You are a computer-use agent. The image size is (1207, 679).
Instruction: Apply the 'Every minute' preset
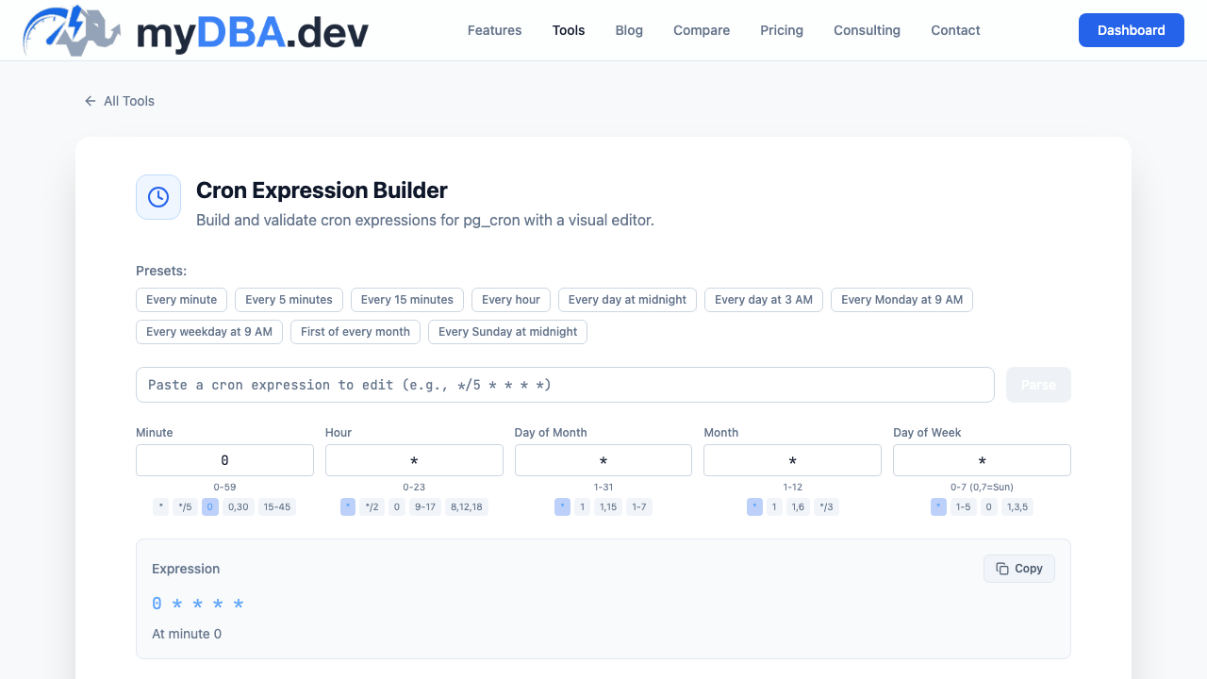[182, 300]
